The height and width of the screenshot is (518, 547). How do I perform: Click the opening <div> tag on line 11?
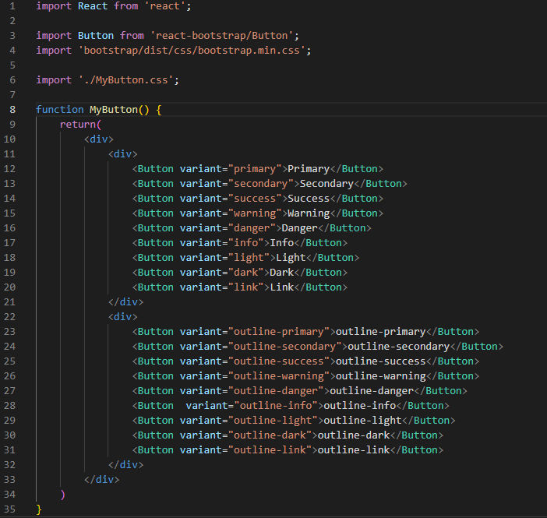coord(123,153)
